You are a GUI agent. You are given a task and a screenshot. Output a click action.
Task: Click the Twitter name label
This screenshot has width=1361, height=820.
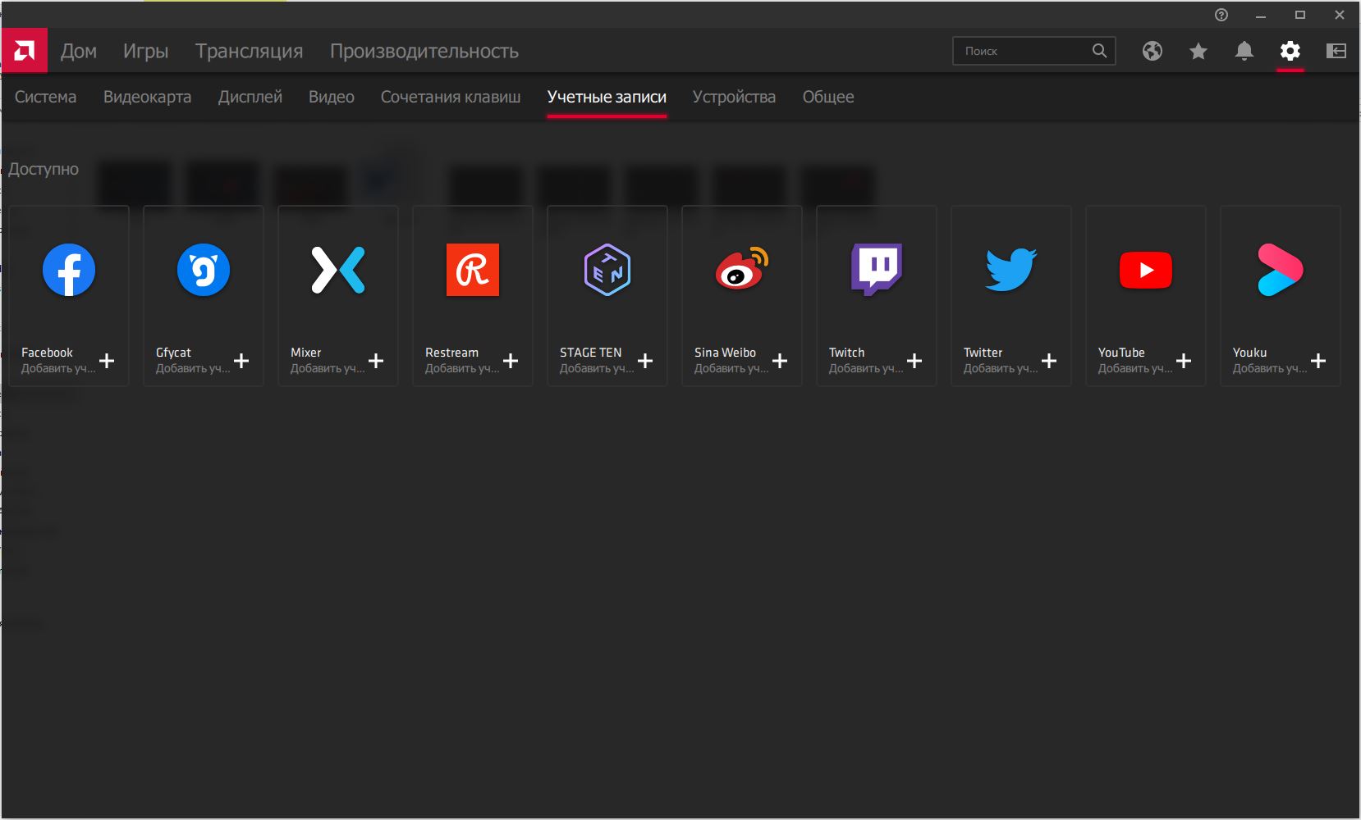[x=983, y=353]
